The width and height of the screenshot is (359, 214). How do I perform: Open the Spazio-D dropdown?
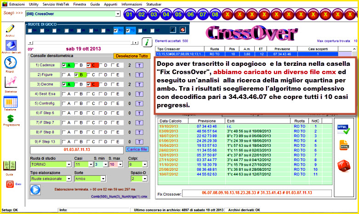(x=145, y=179)
